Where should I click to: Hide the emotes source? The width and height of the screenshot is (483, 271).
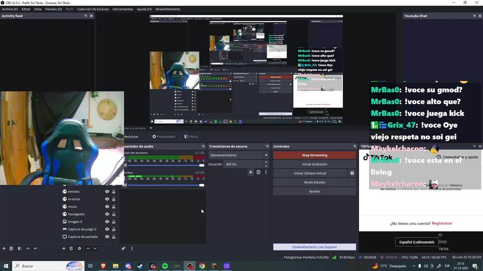107,192
